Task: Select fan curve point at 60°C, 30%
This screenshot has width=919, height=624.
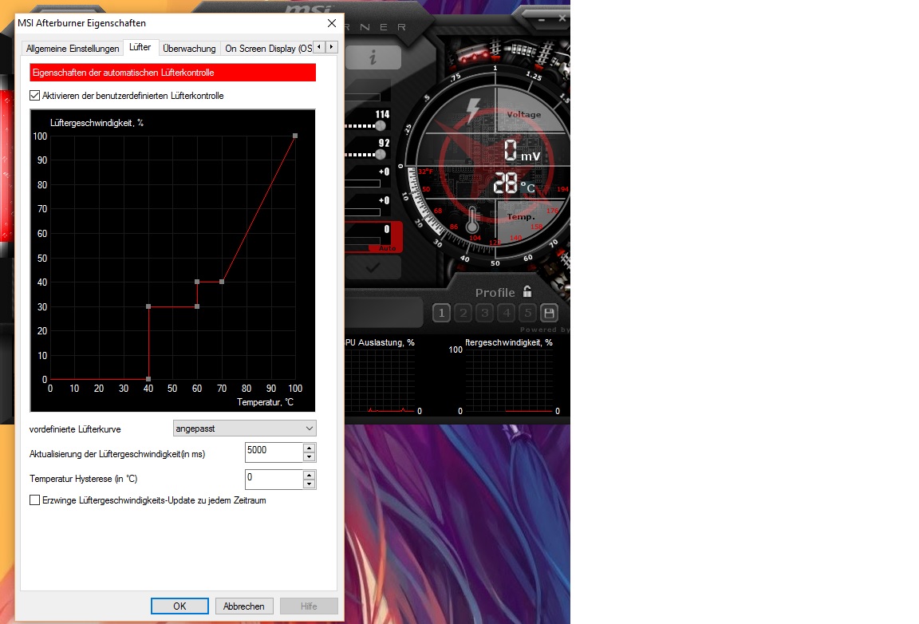Action: [197, 306]
